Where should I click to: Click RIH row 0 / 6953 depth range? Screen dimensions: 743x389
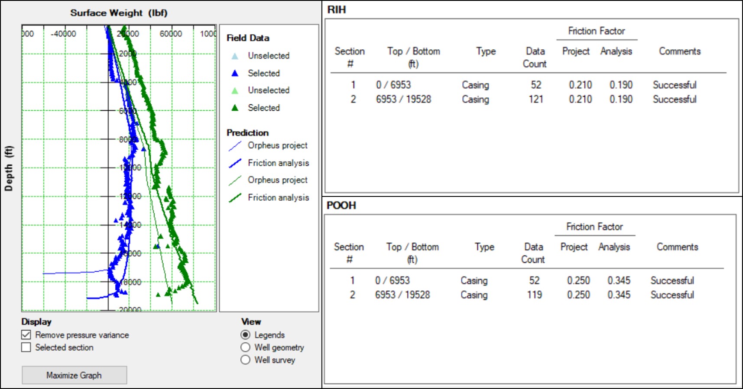(393, 85)
